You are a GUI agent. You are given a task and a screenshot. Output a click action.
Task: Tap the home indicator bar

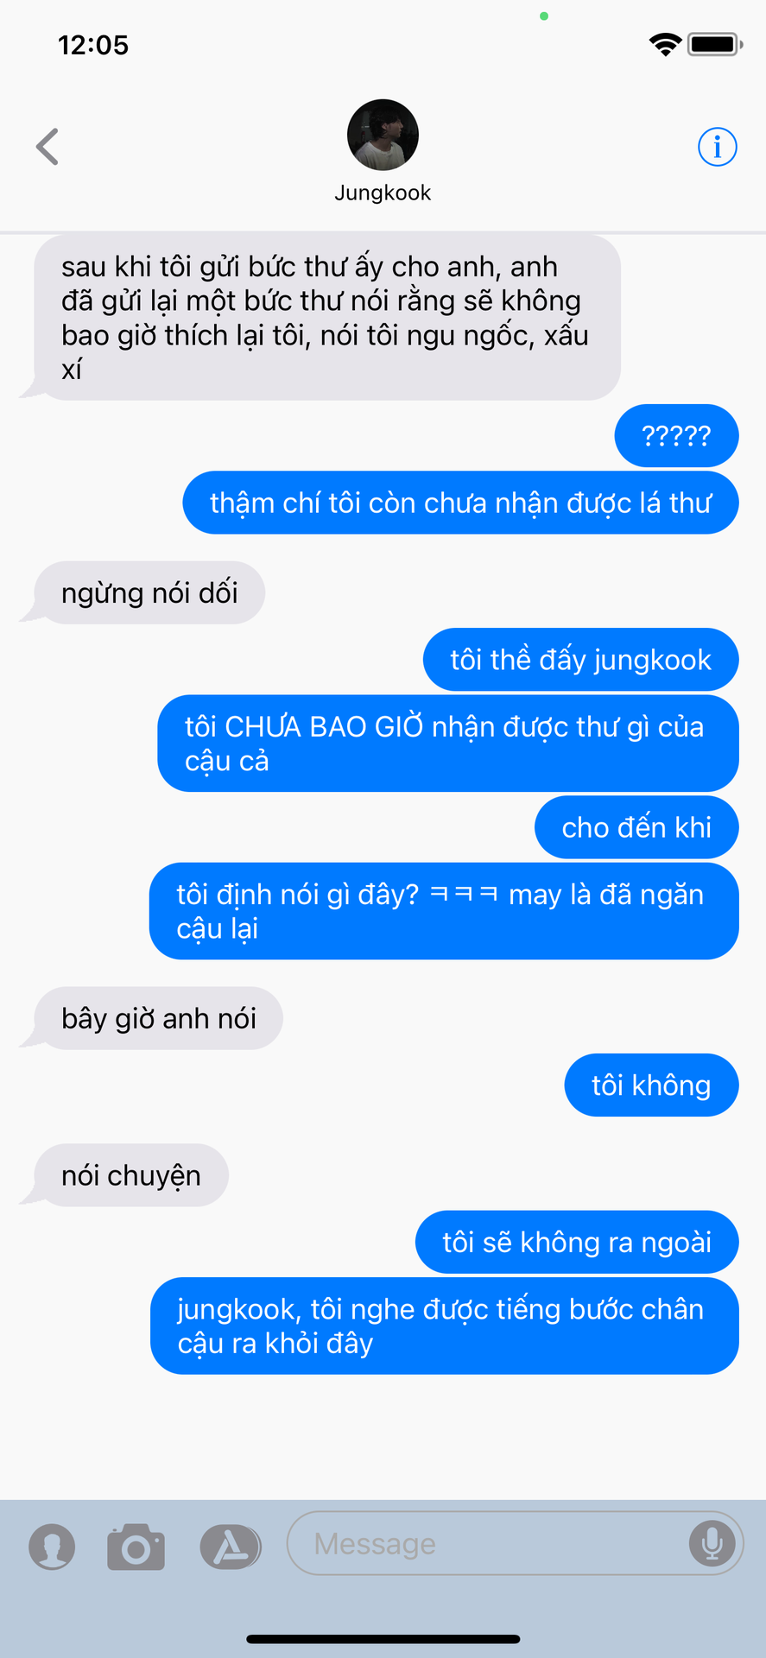click(x=383, y=1639)
